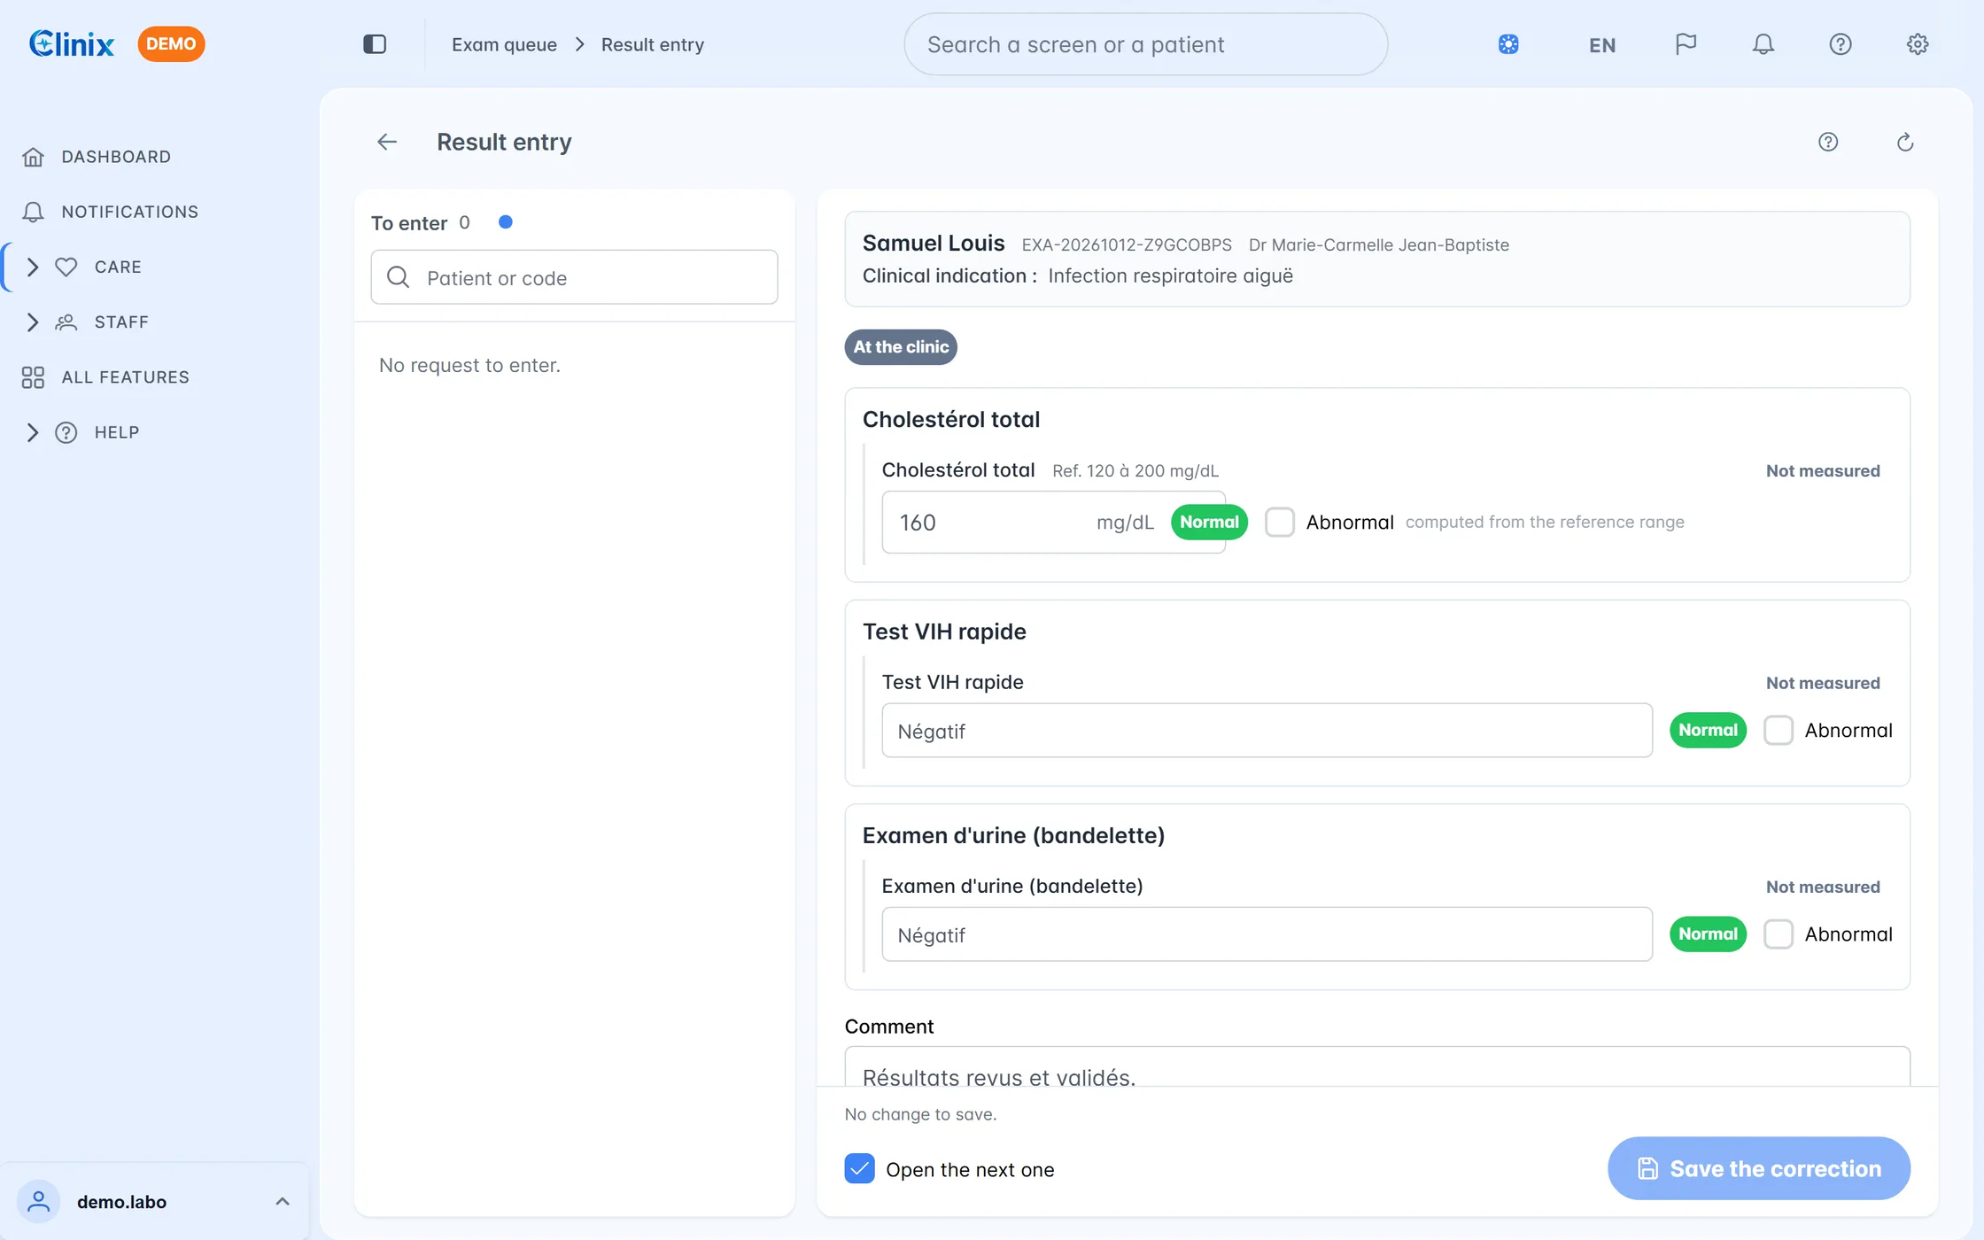Focus the Patient or code search field
This screenshot has height=1240, width=1984.
click(574, 277)
